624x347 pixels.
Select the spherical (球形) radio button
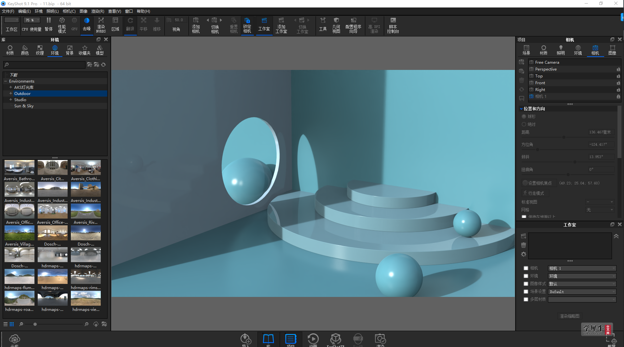click(524, 116)
